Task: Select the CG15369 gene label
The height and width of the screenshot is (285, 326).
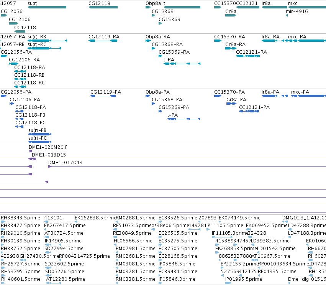Action: click(x=169, y=19)
